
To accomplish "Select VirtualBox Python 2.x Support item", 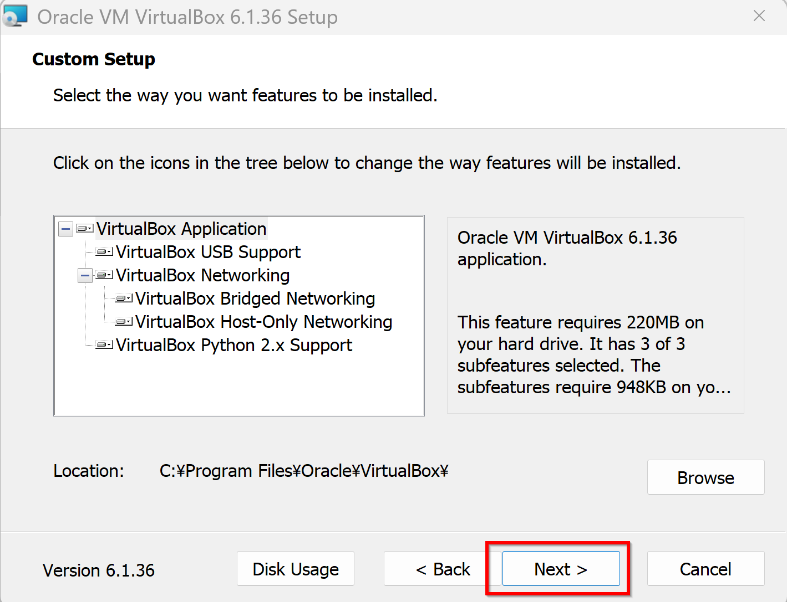I will pyautogui.click(x=233, y=345).
